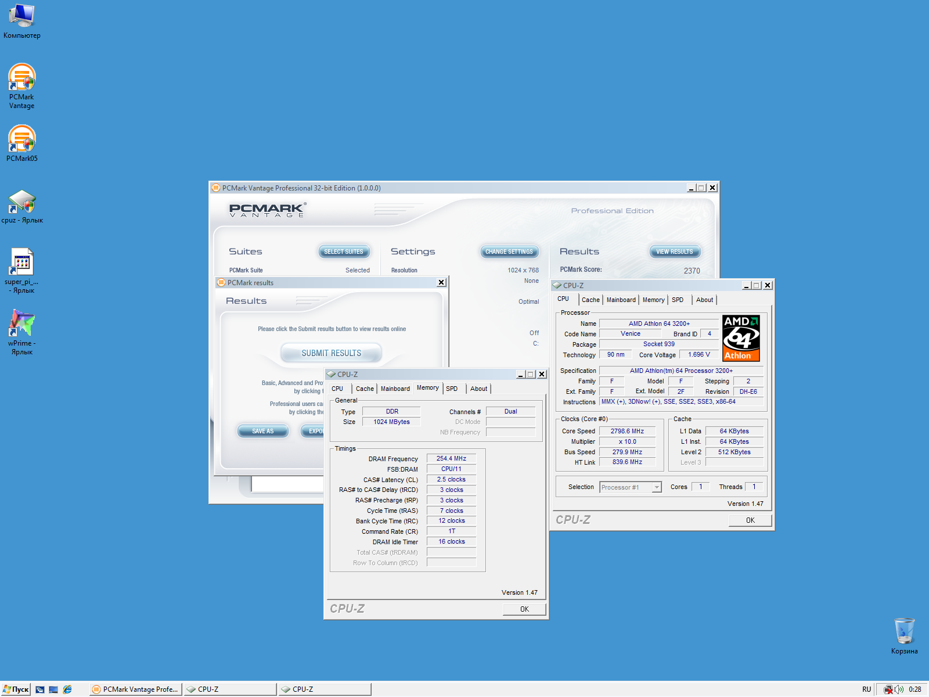
Task: Switch to PCMark Vantage taskbar button
Action: click(136, 689)
